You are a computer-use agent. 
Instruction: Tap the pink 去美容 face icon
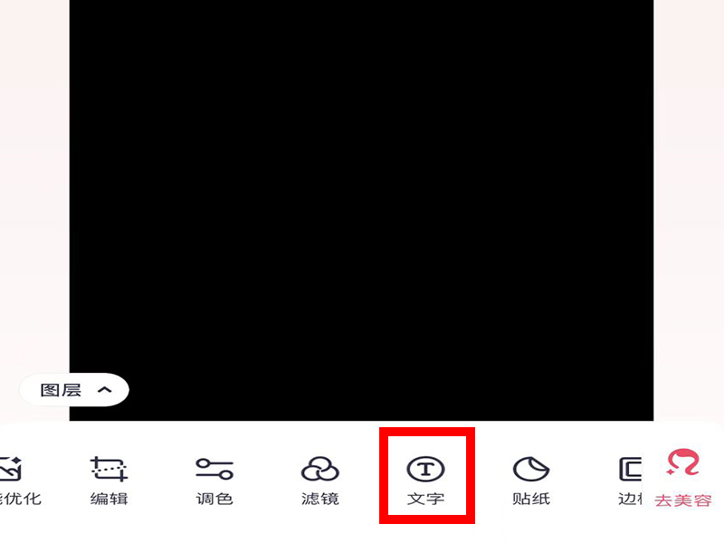coord(683,462)
